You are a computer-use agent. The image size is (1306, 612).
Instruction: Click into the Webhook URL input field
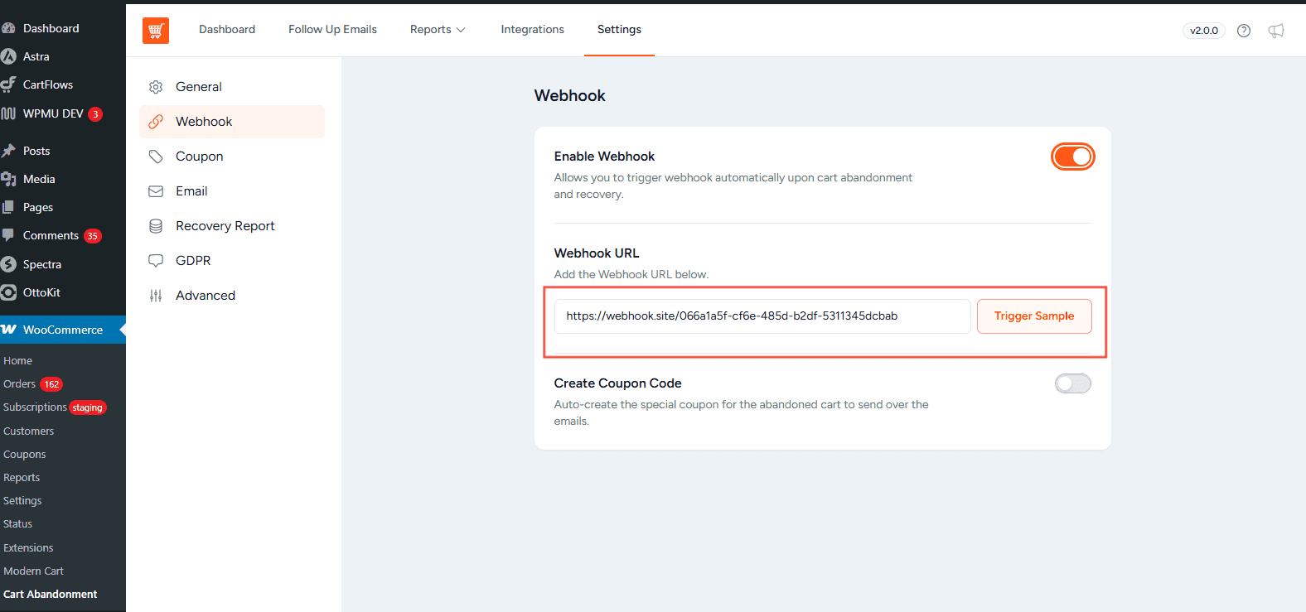click(762, 316)
